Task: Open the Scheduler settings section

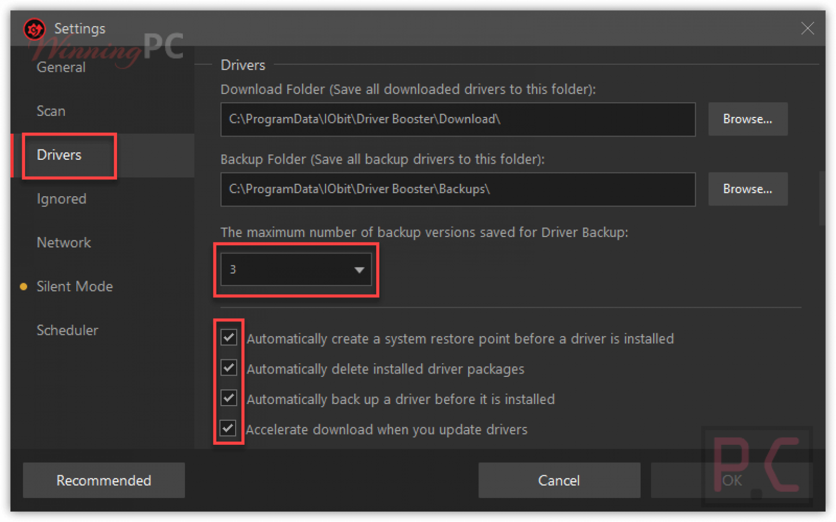Action: (x=67, y=330)
